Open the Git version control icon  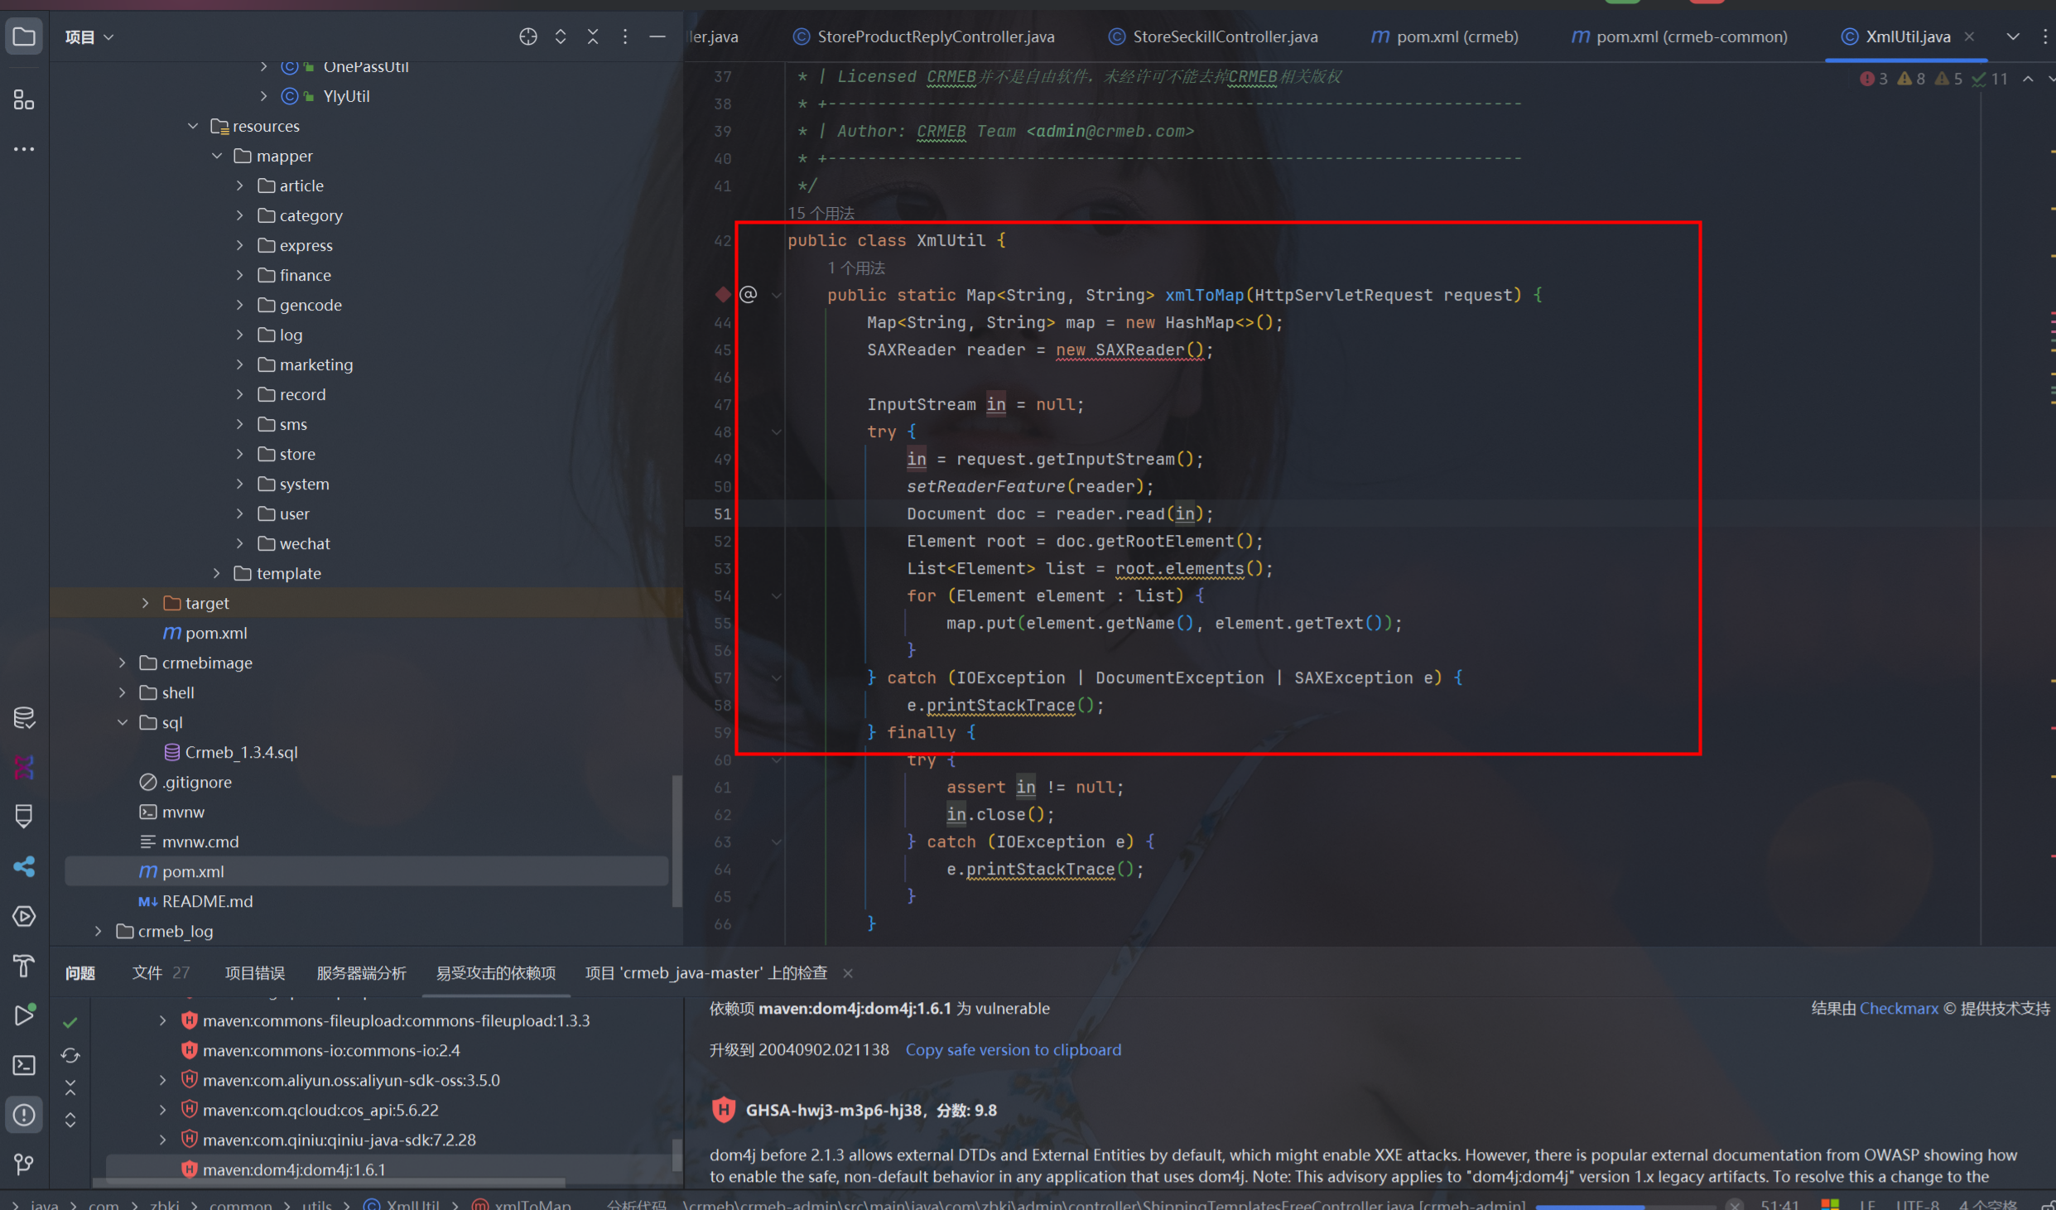pyautogui.click(x=24, y=1164)
